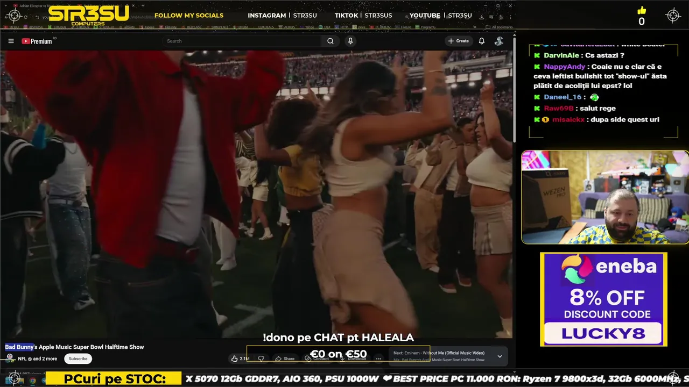Open the FileList bookmark
This screenshot has height=387, width=689.
click(403, 26)
